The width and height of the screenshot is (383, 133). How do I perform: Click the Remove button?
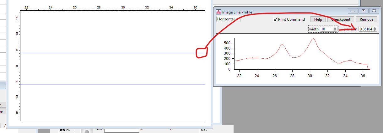[366, 19]
